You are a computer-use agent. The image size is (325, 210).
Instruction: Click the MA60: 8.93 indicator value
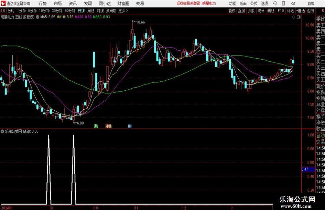101,17
